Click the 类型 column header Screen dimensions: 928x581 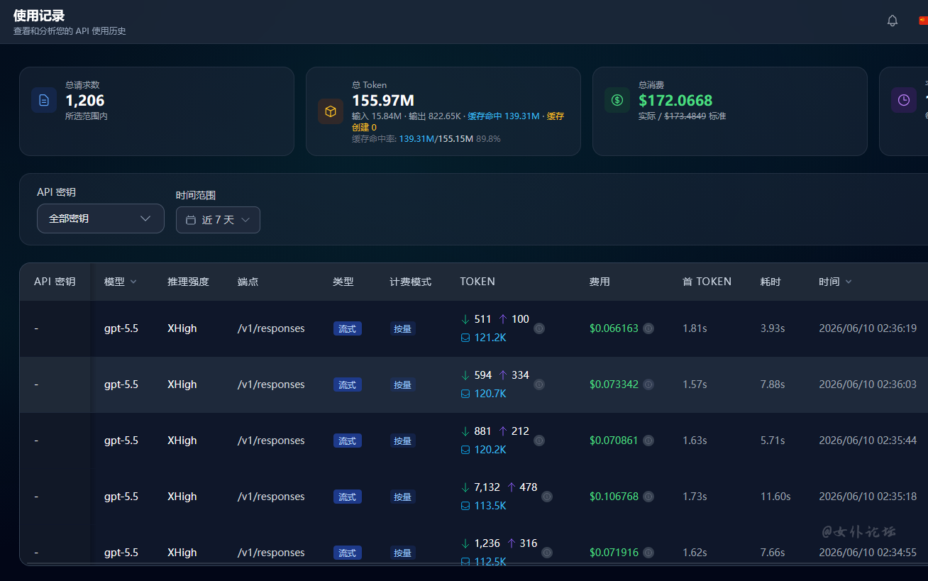click(x=343, y=282)
